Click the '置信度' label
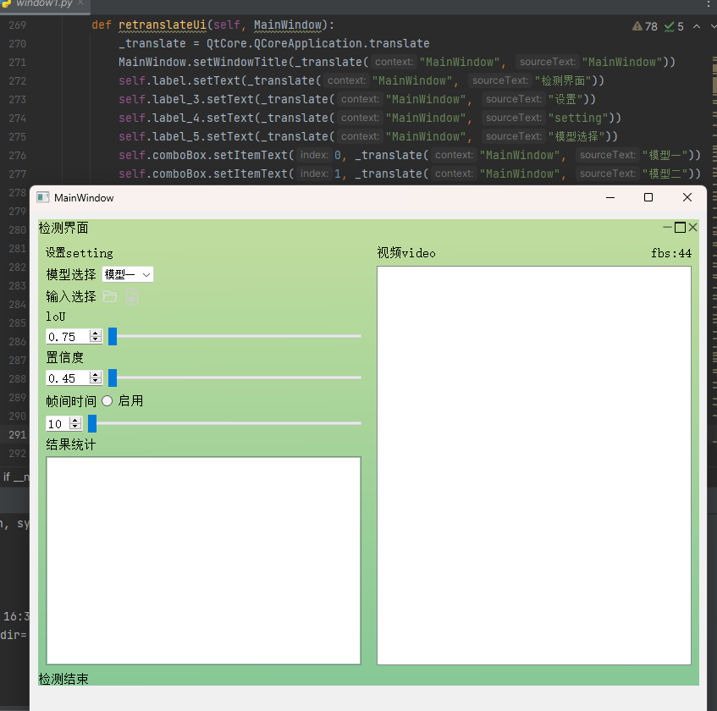717x711 pixels. (x=64, y=357)
